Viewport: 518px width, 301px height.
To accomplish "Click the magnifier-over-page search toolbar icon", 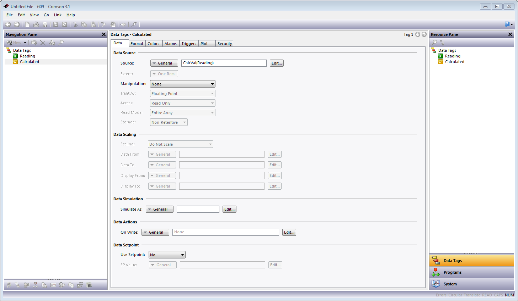I will (113, 24).
